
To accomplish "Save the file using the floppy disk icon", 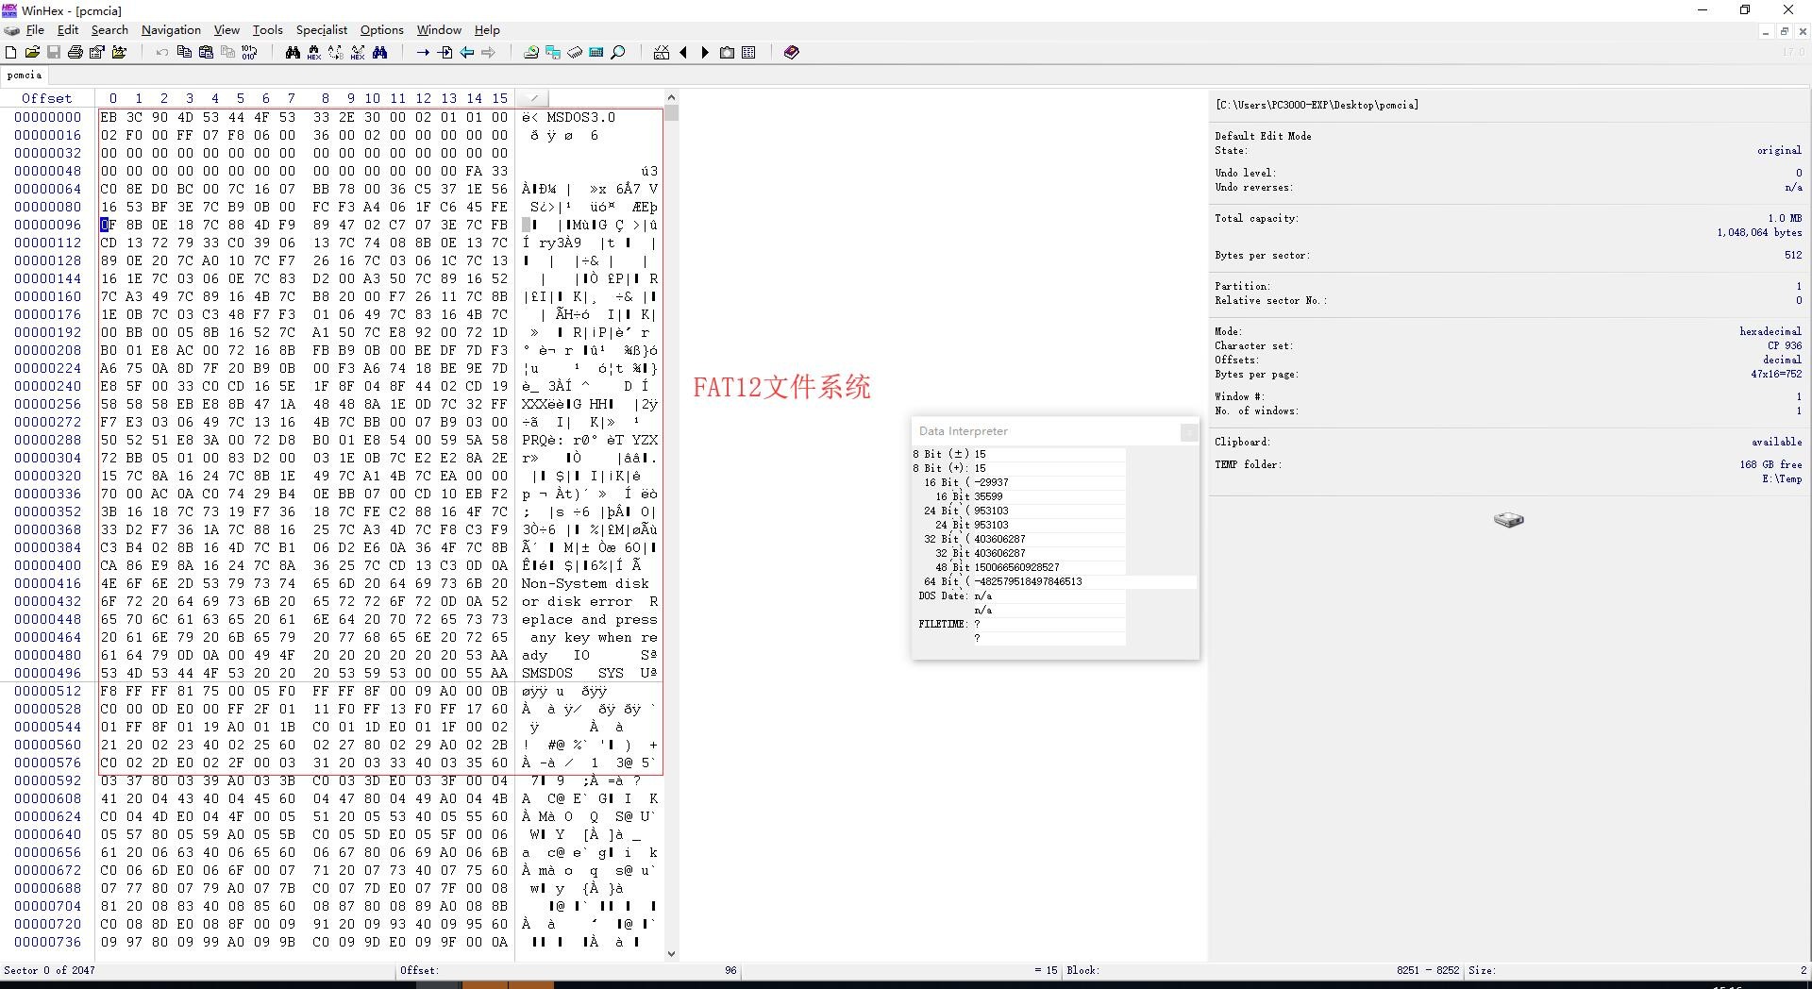I will [x=54, y=53].
